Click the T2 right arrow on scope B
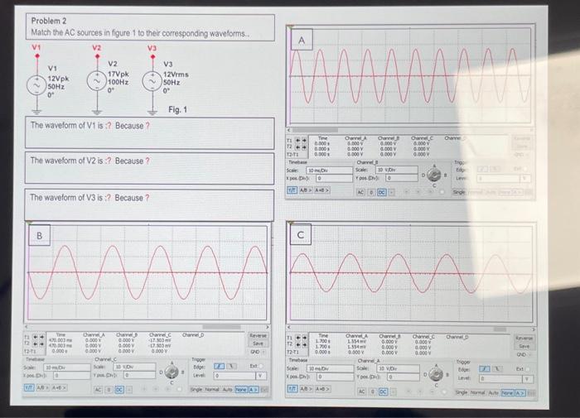The image size is (580, 418). (x=41, y=344)
